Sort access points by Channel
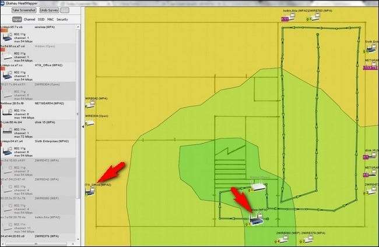The width and height of the screenshot is (379, 247). pos(30,19)
